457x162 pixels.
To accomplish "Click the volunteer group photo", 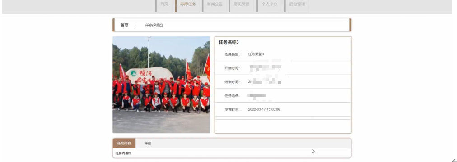I will point(161,85).
